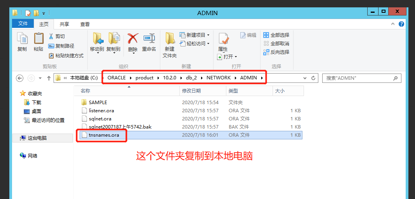Switch to the Home (主页) tab
This screenshot has height=199, width=415.
click(x=44, y=24)
